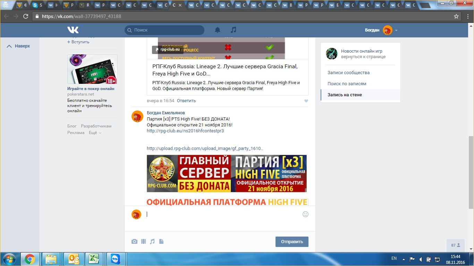Jump to top with Наверх
474x266 pixels.
coord(19,46)
